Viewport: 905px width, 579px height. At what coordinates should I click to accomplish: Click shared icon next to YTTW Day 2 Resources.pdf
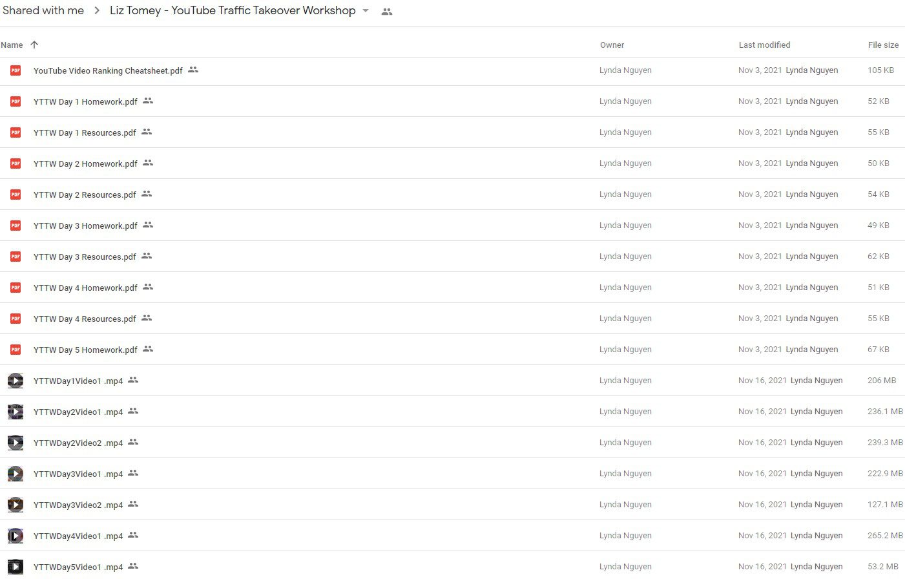(147, 194)
